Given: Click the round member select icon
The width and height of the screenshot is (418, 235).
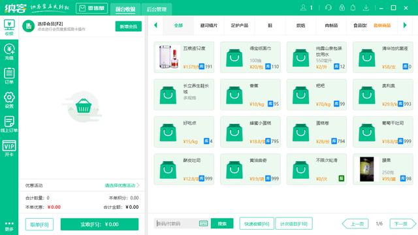Looking at the screenshot, I should 29,26.
